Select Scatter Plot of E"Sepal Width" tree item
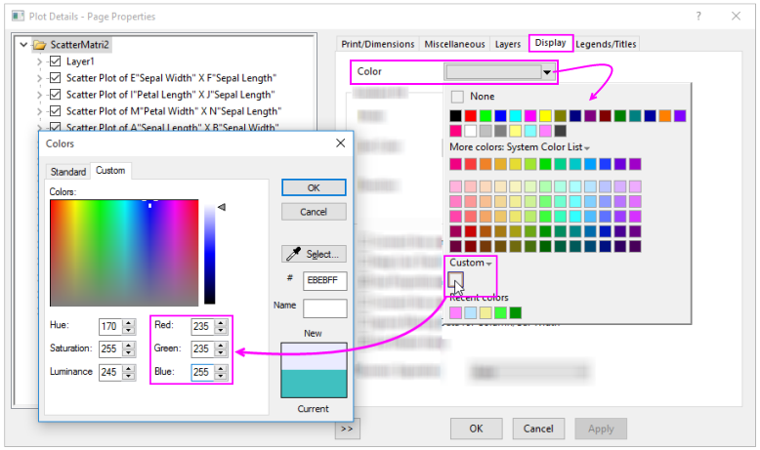 (171, 78)
